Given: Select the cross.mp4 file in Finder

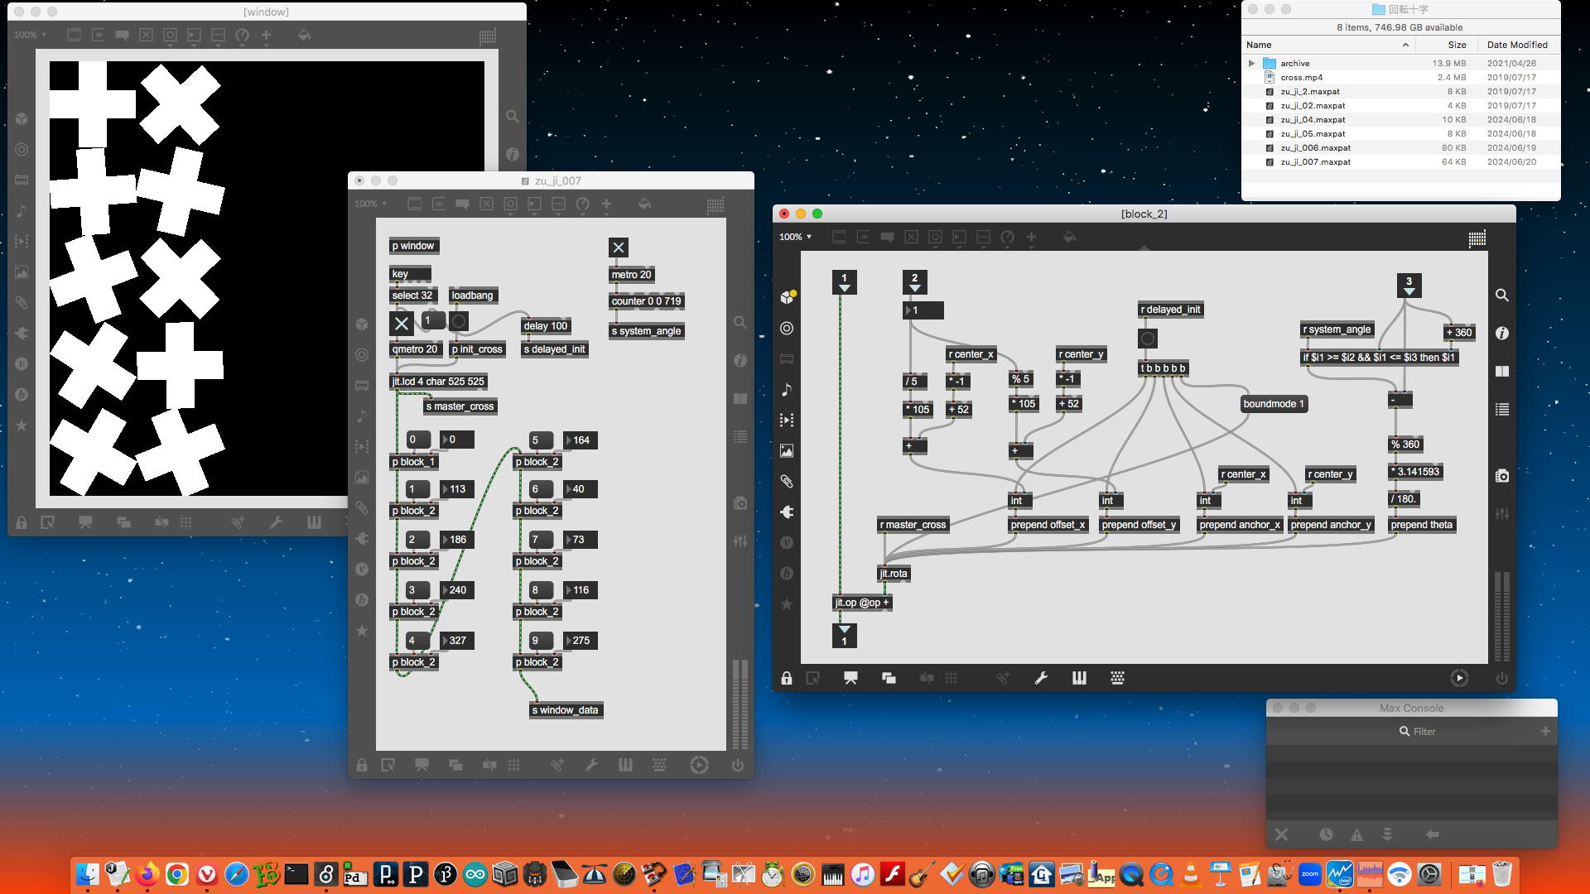Looking at the screenshot, I should (1301, 77).
